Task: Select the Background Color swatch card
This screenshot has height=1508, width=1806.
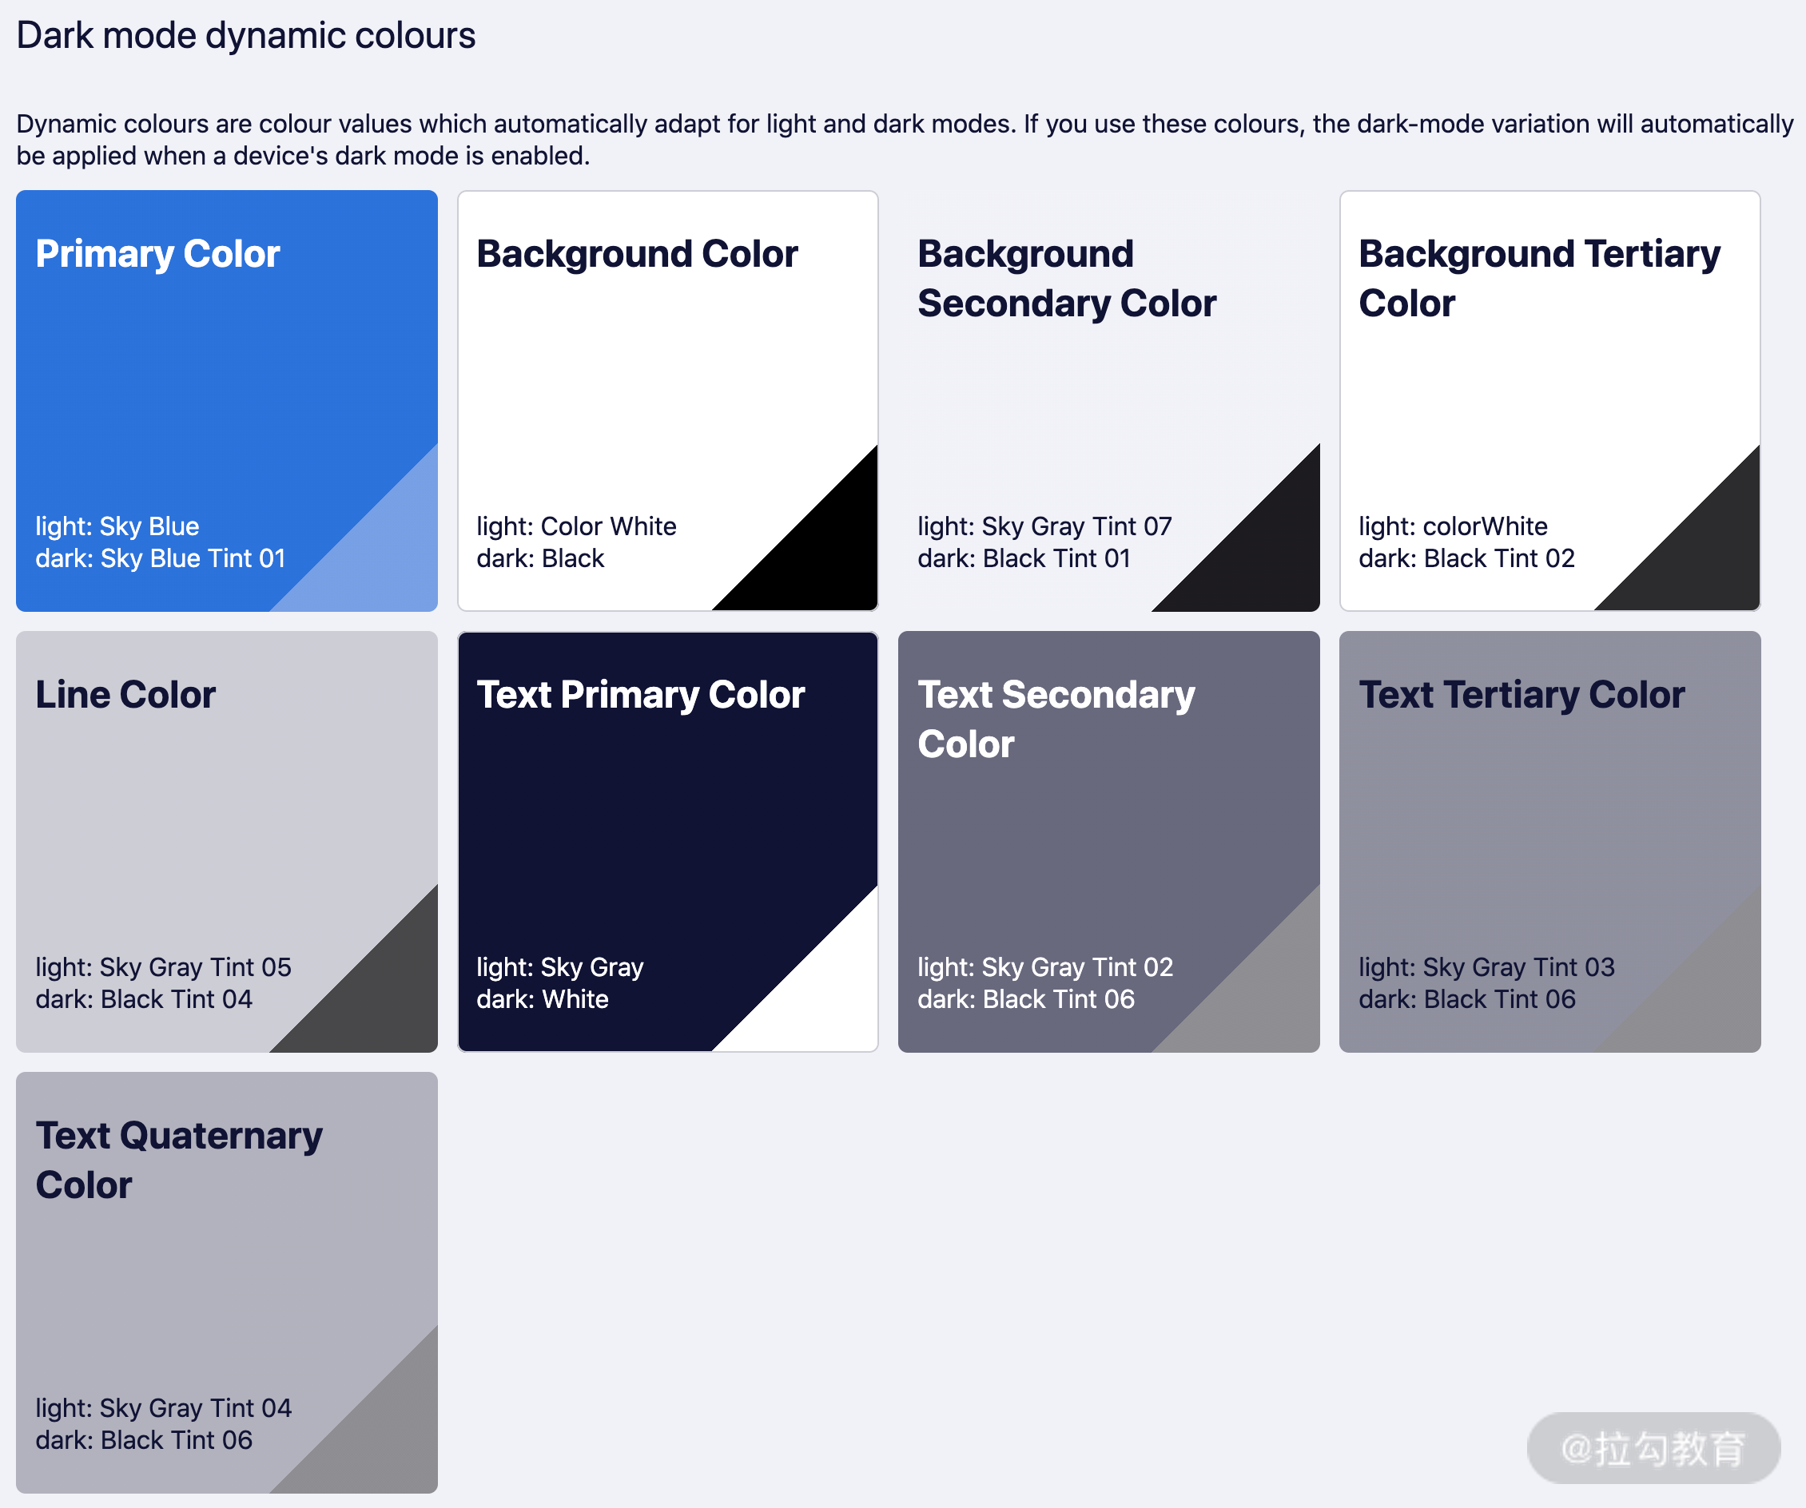Action: click(667, 379)
